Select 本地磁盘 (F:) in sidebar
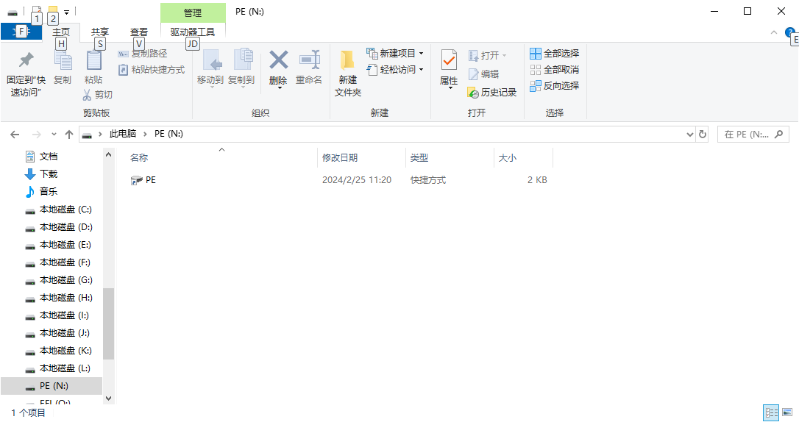799x422 pixels. coord(59,262)
